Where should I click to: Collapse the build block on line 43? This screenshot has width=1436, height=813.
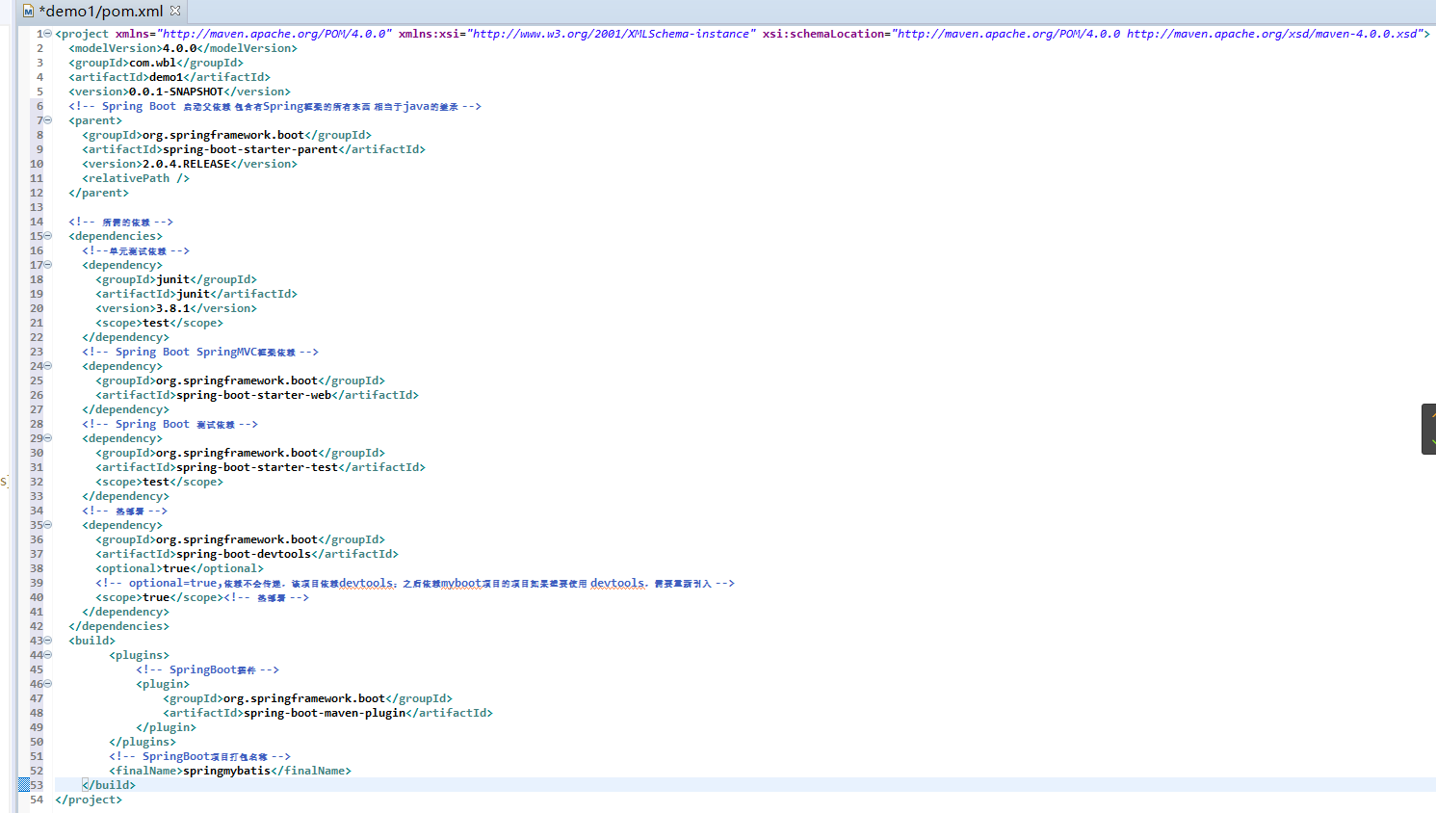pyautogui.click(x=48, y=641)
